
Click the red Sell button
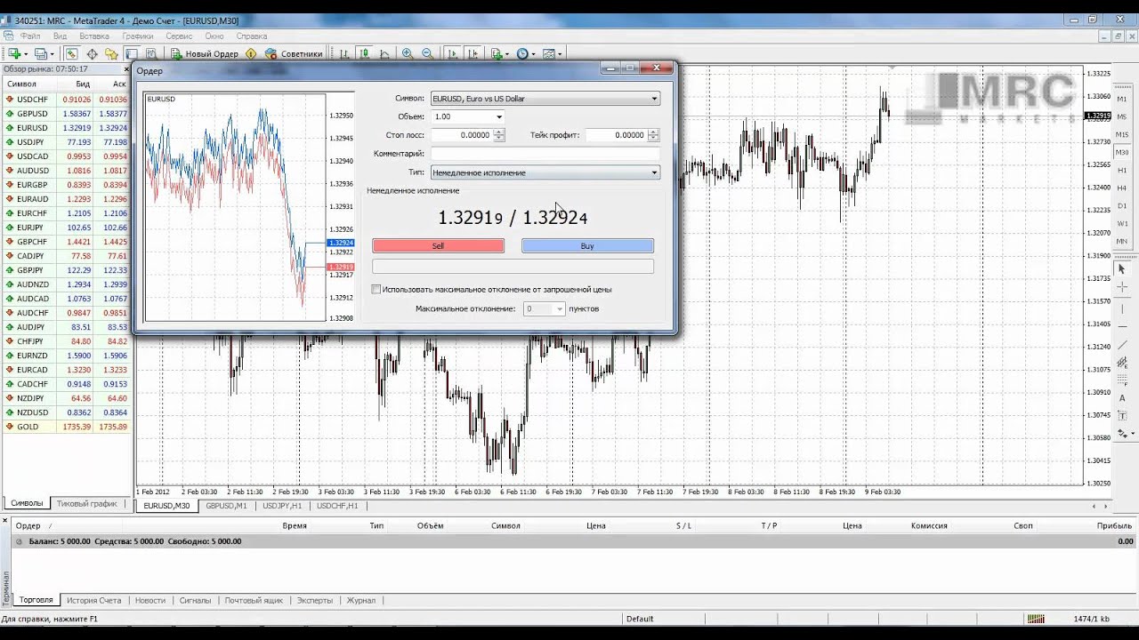438,246
